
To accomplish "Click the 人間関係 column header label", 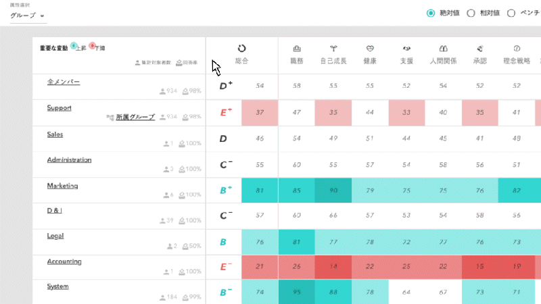I will (444, 61).
